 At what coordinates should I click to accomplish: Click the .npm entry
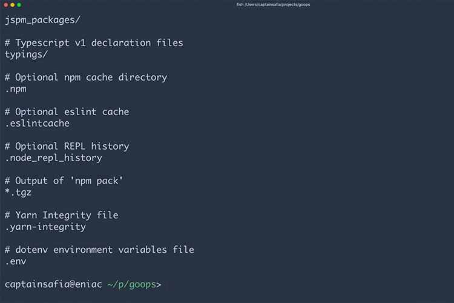(x=16, y=89)
